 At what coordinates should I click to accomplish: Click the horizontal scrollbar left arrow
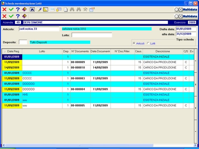[x=4, y=145]
